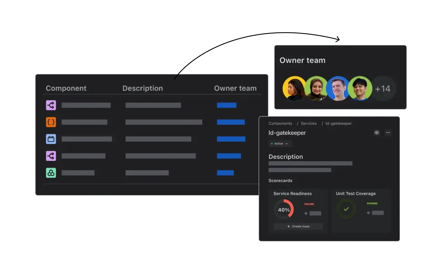The width and height of the screenshot is (442, 273).
Task: Click the clock icon under the PASSING badge
Action: [368, 213]
